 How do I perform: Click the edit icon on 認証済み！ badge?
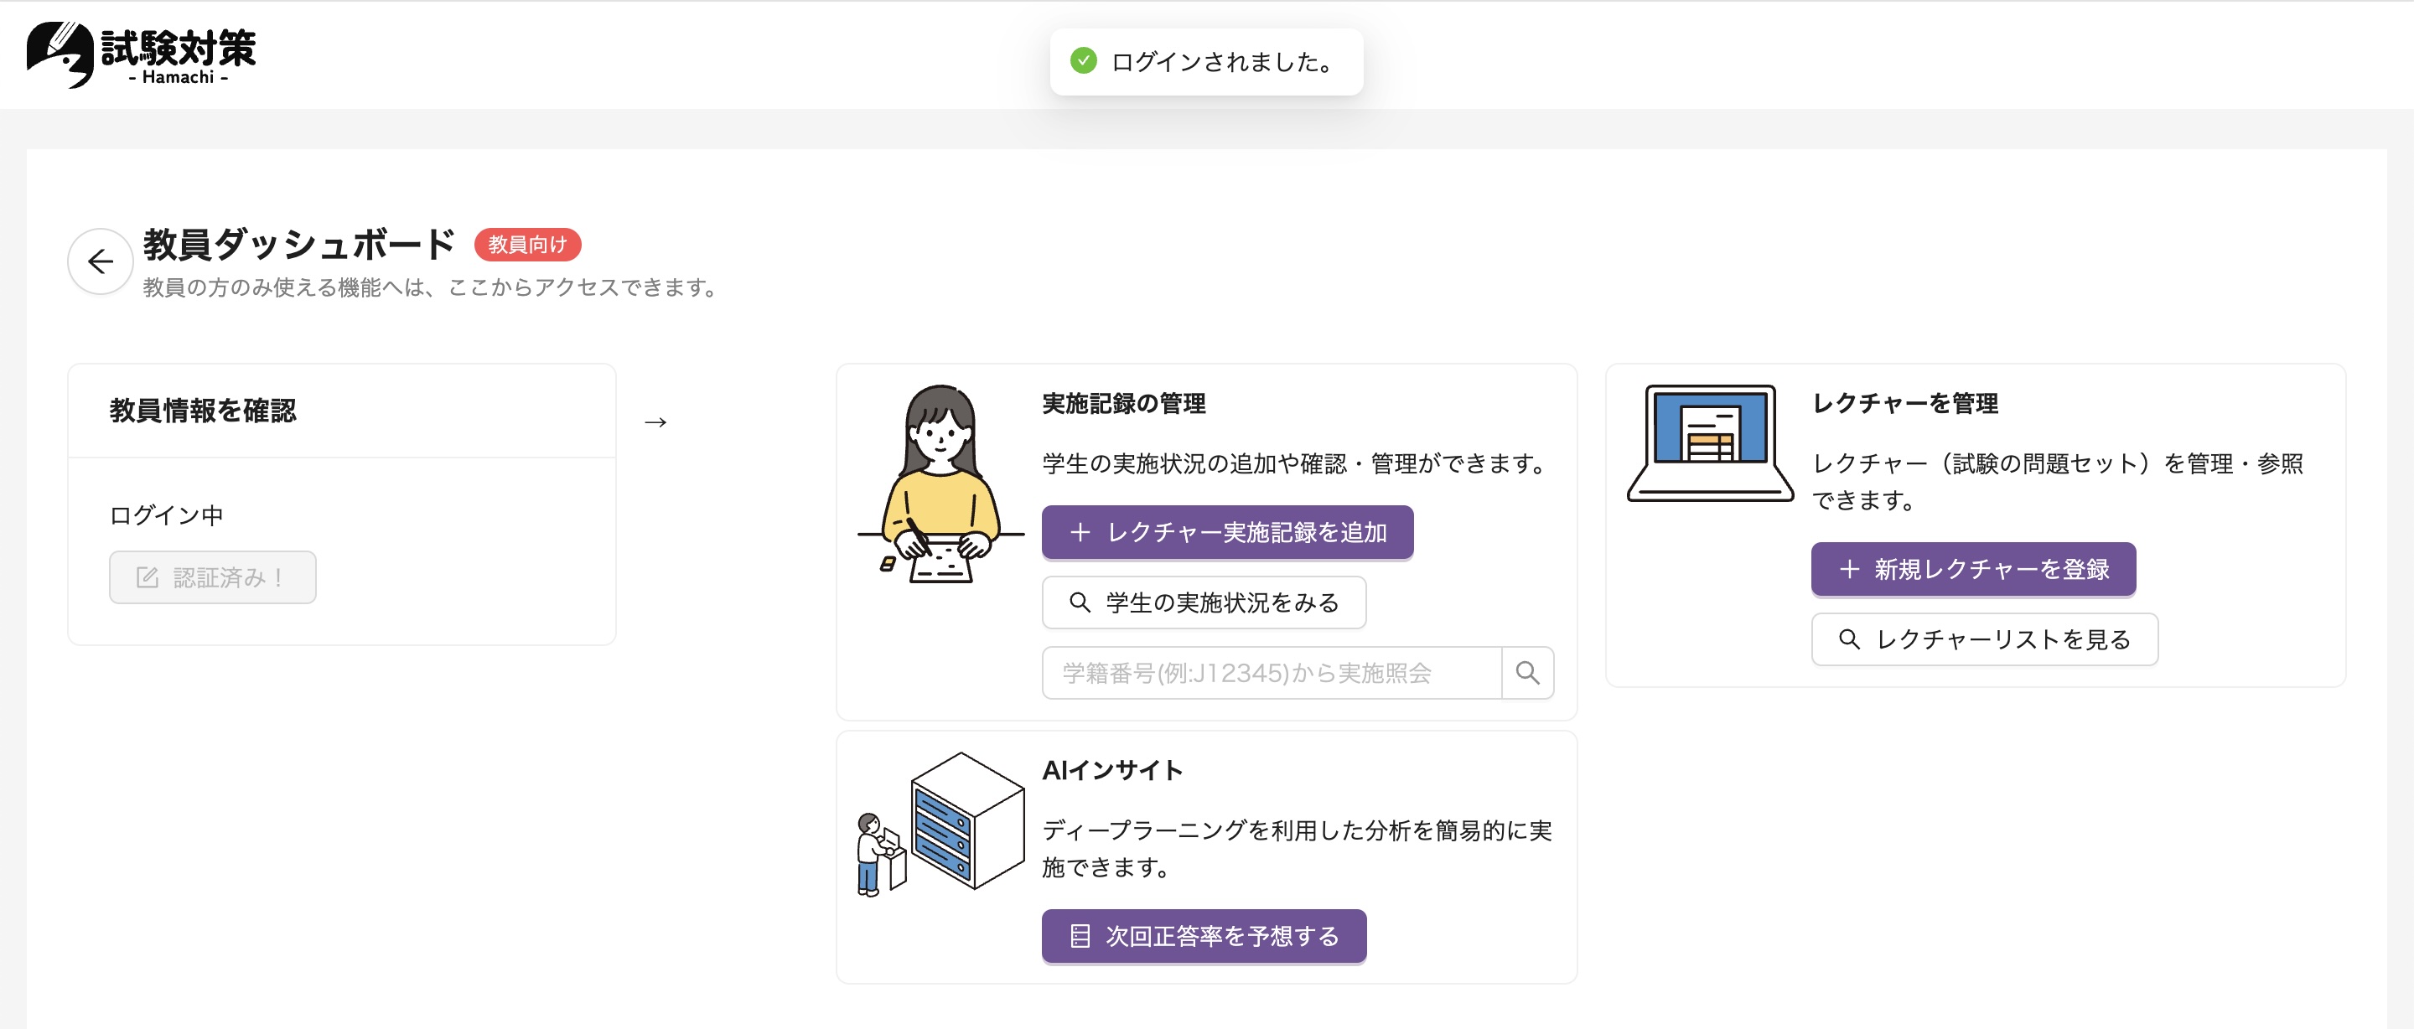click(x=148, y=577)
